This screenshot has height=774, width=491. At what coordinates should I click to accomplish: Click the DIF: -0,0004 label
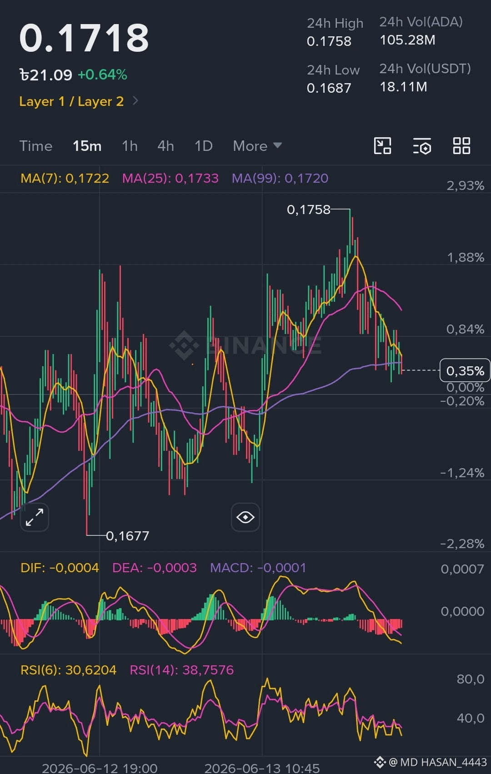click(x=60, y=568)
